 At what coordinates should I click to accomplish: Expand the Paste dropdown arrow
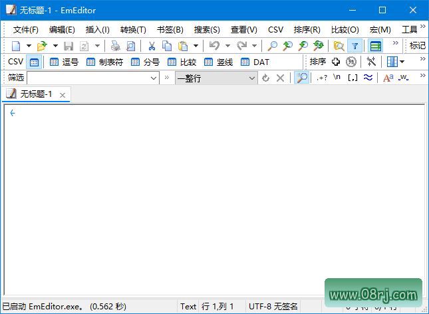(196, 46)
